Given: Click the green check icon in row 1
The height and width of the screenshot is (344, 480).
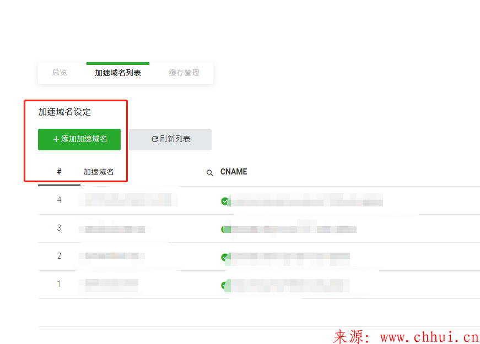Looking at the screenshot, I should (x=224, y=285).
